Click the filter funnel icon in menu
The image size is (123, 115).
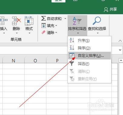tap(72, 64)
